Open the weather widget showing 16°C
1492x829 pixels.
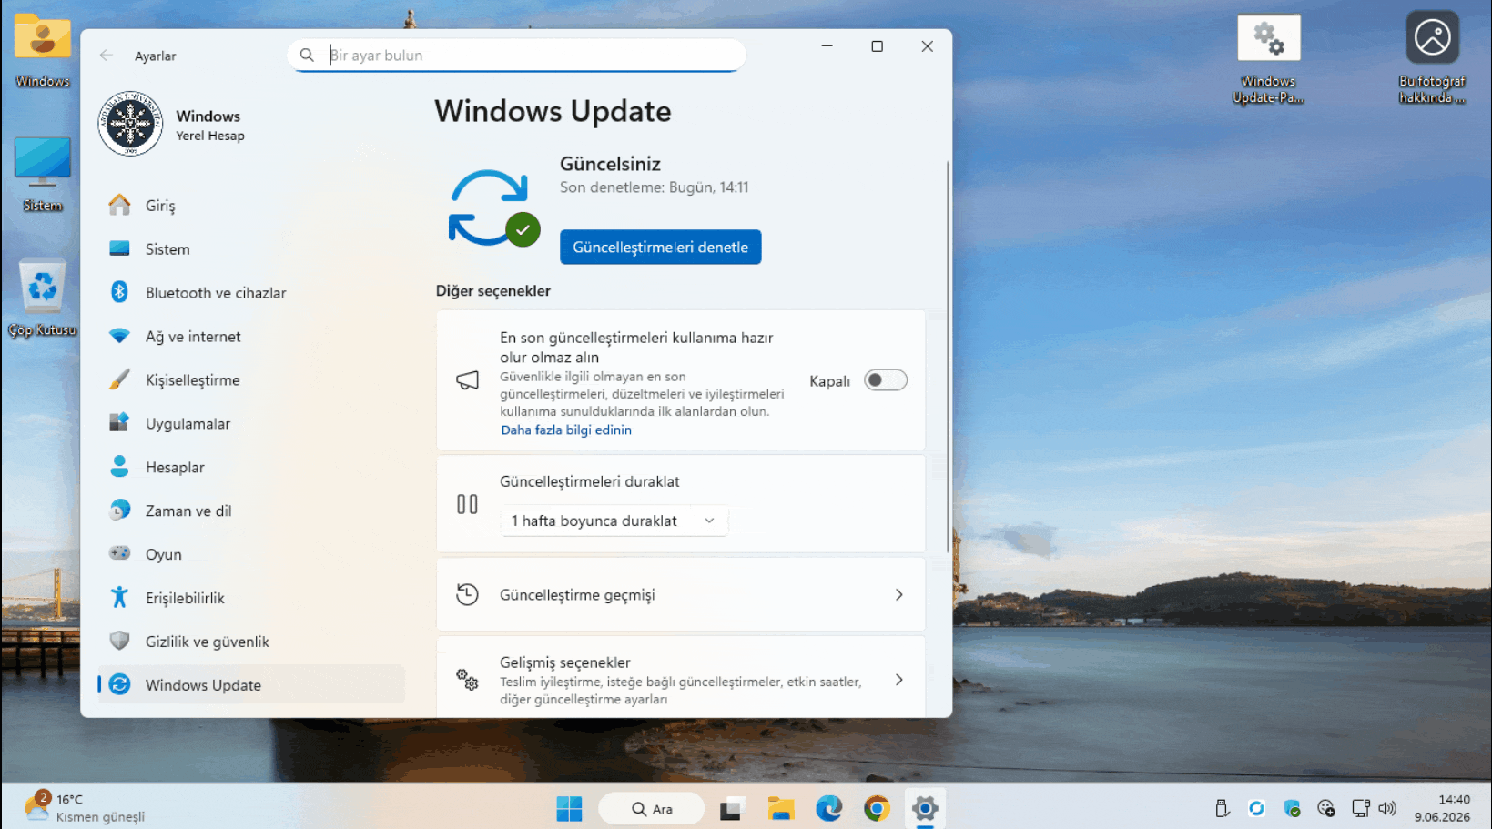tap(85, 807)
